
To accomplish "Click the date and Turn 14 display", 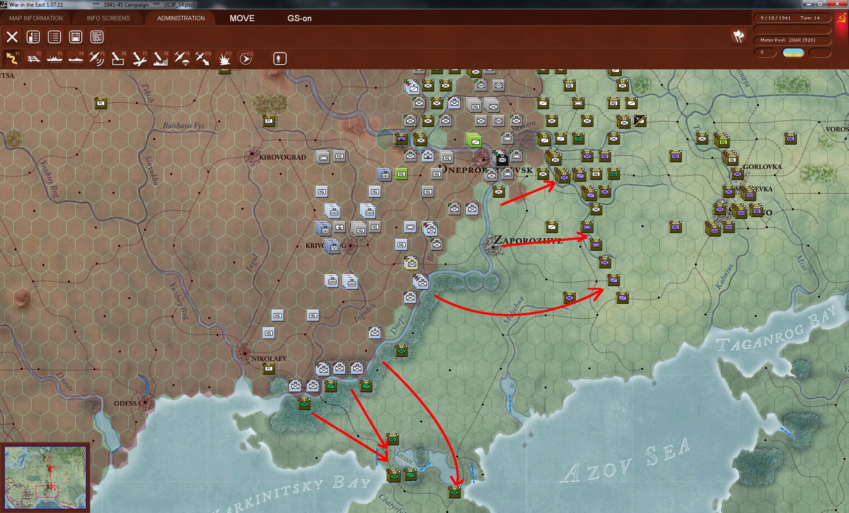I will pyautogui.click(x=792, y=18).
